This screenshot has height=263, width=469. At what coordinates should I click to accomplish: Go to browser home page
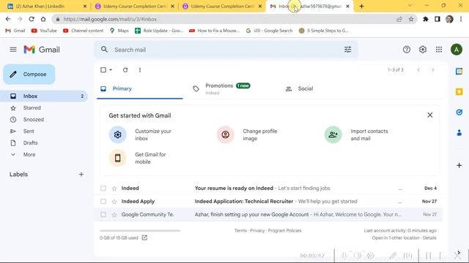(43, 19)
